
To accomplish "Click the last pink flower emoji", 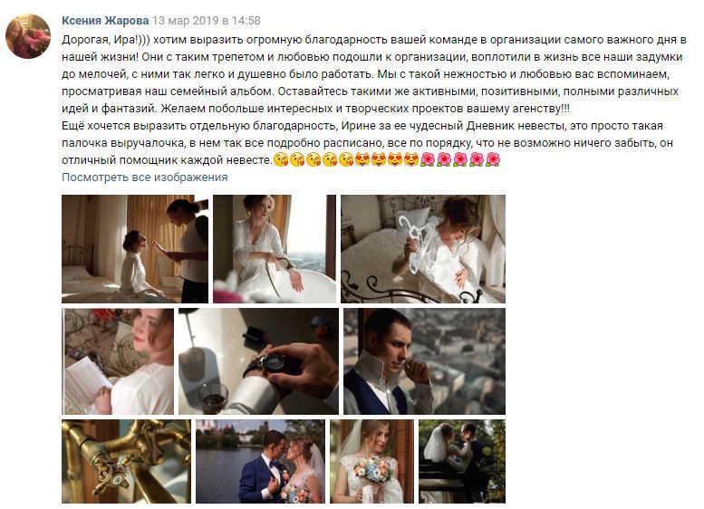I will [x=493, y=159].
